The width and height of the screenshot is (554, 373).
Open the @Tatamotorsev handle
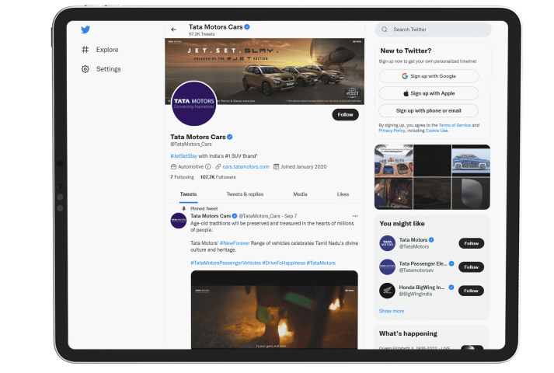click(416, 270)
